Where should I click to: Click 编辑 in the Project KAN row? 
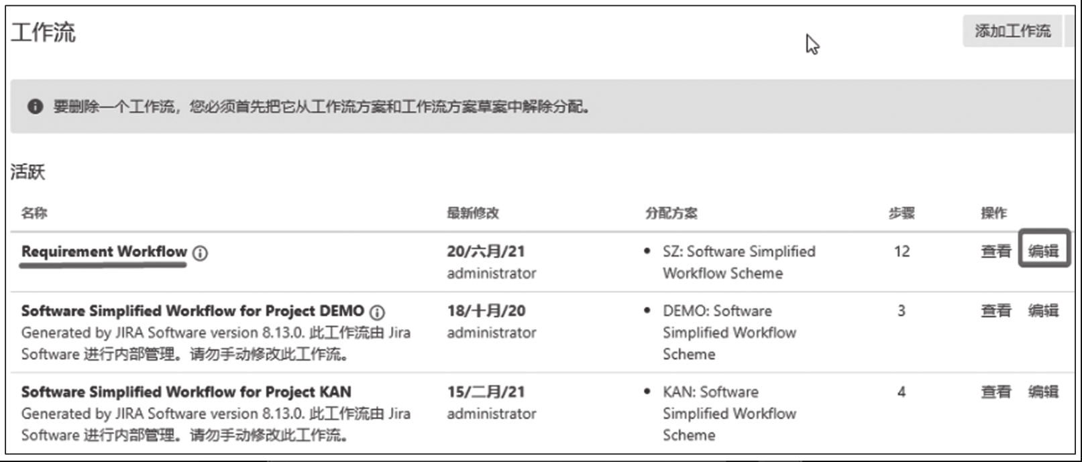point(1043,392)
